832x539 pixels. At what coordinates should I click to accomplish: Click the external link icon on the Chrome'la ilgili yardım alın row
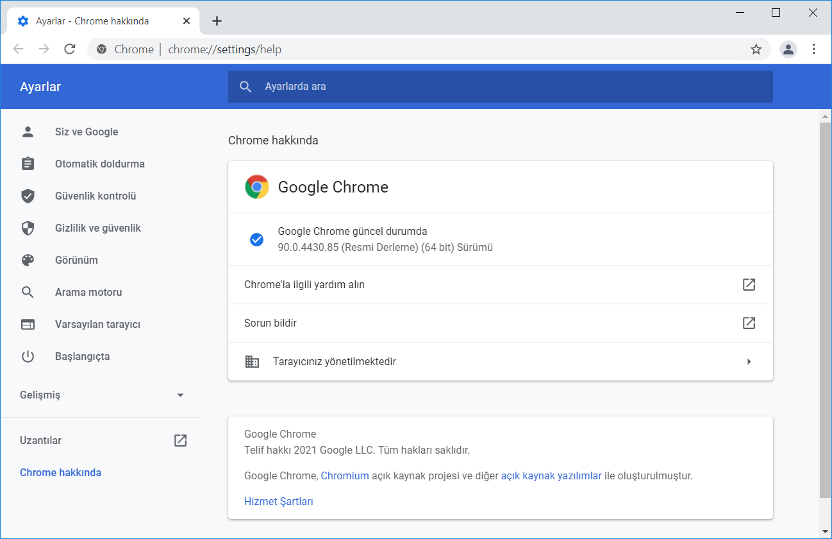coord(749,284)
